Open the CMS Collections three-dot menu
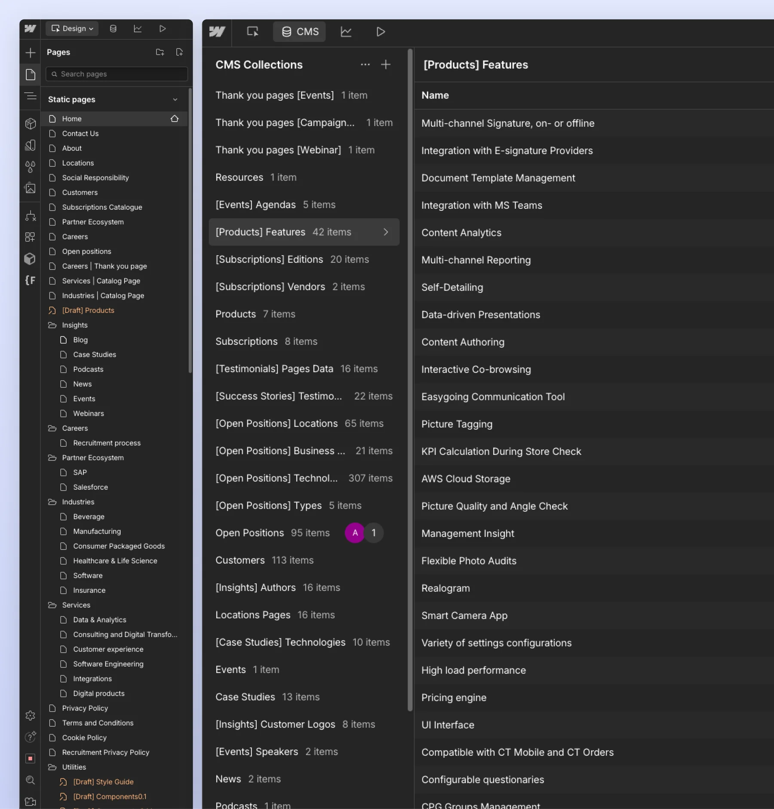The height and width of the screenshot is (809, 774). pyautogui.click(x=365, y=64)
